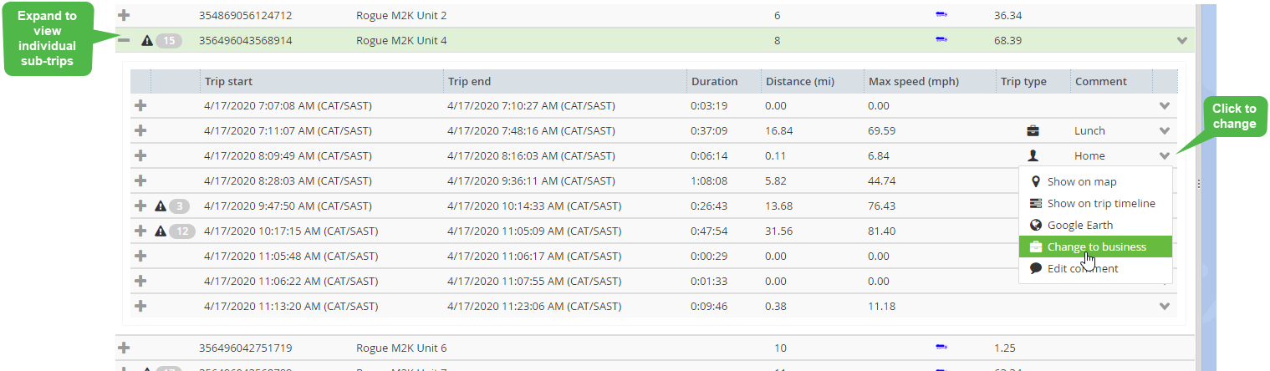This screenshot has width=1270, height=371.
Task: Click the Lunch comment text
Action: coord(1089,130)
